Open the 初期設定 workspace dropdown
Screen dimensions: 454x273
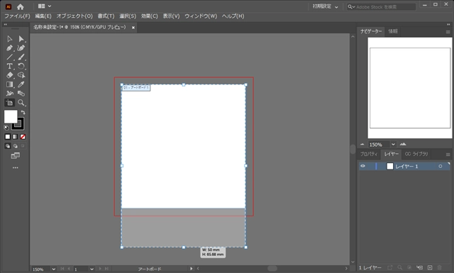coord(325,6)
